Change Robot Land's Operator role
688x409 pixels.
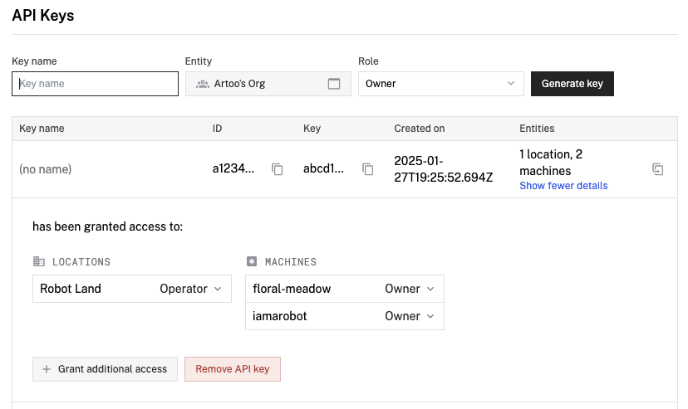[x=190, y=289]
